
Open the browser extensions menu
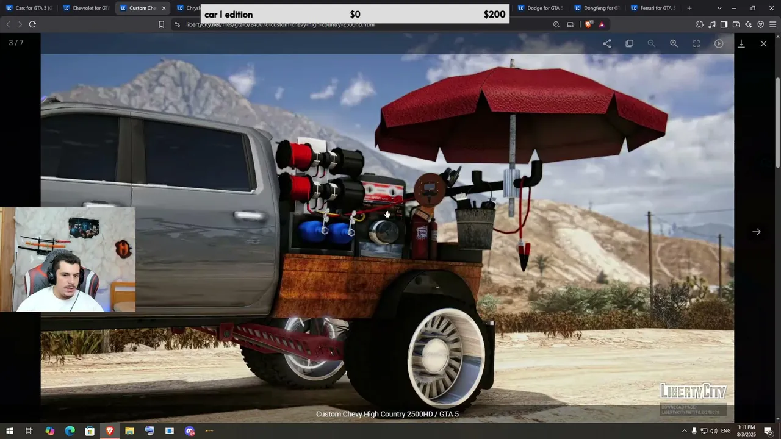699,24
